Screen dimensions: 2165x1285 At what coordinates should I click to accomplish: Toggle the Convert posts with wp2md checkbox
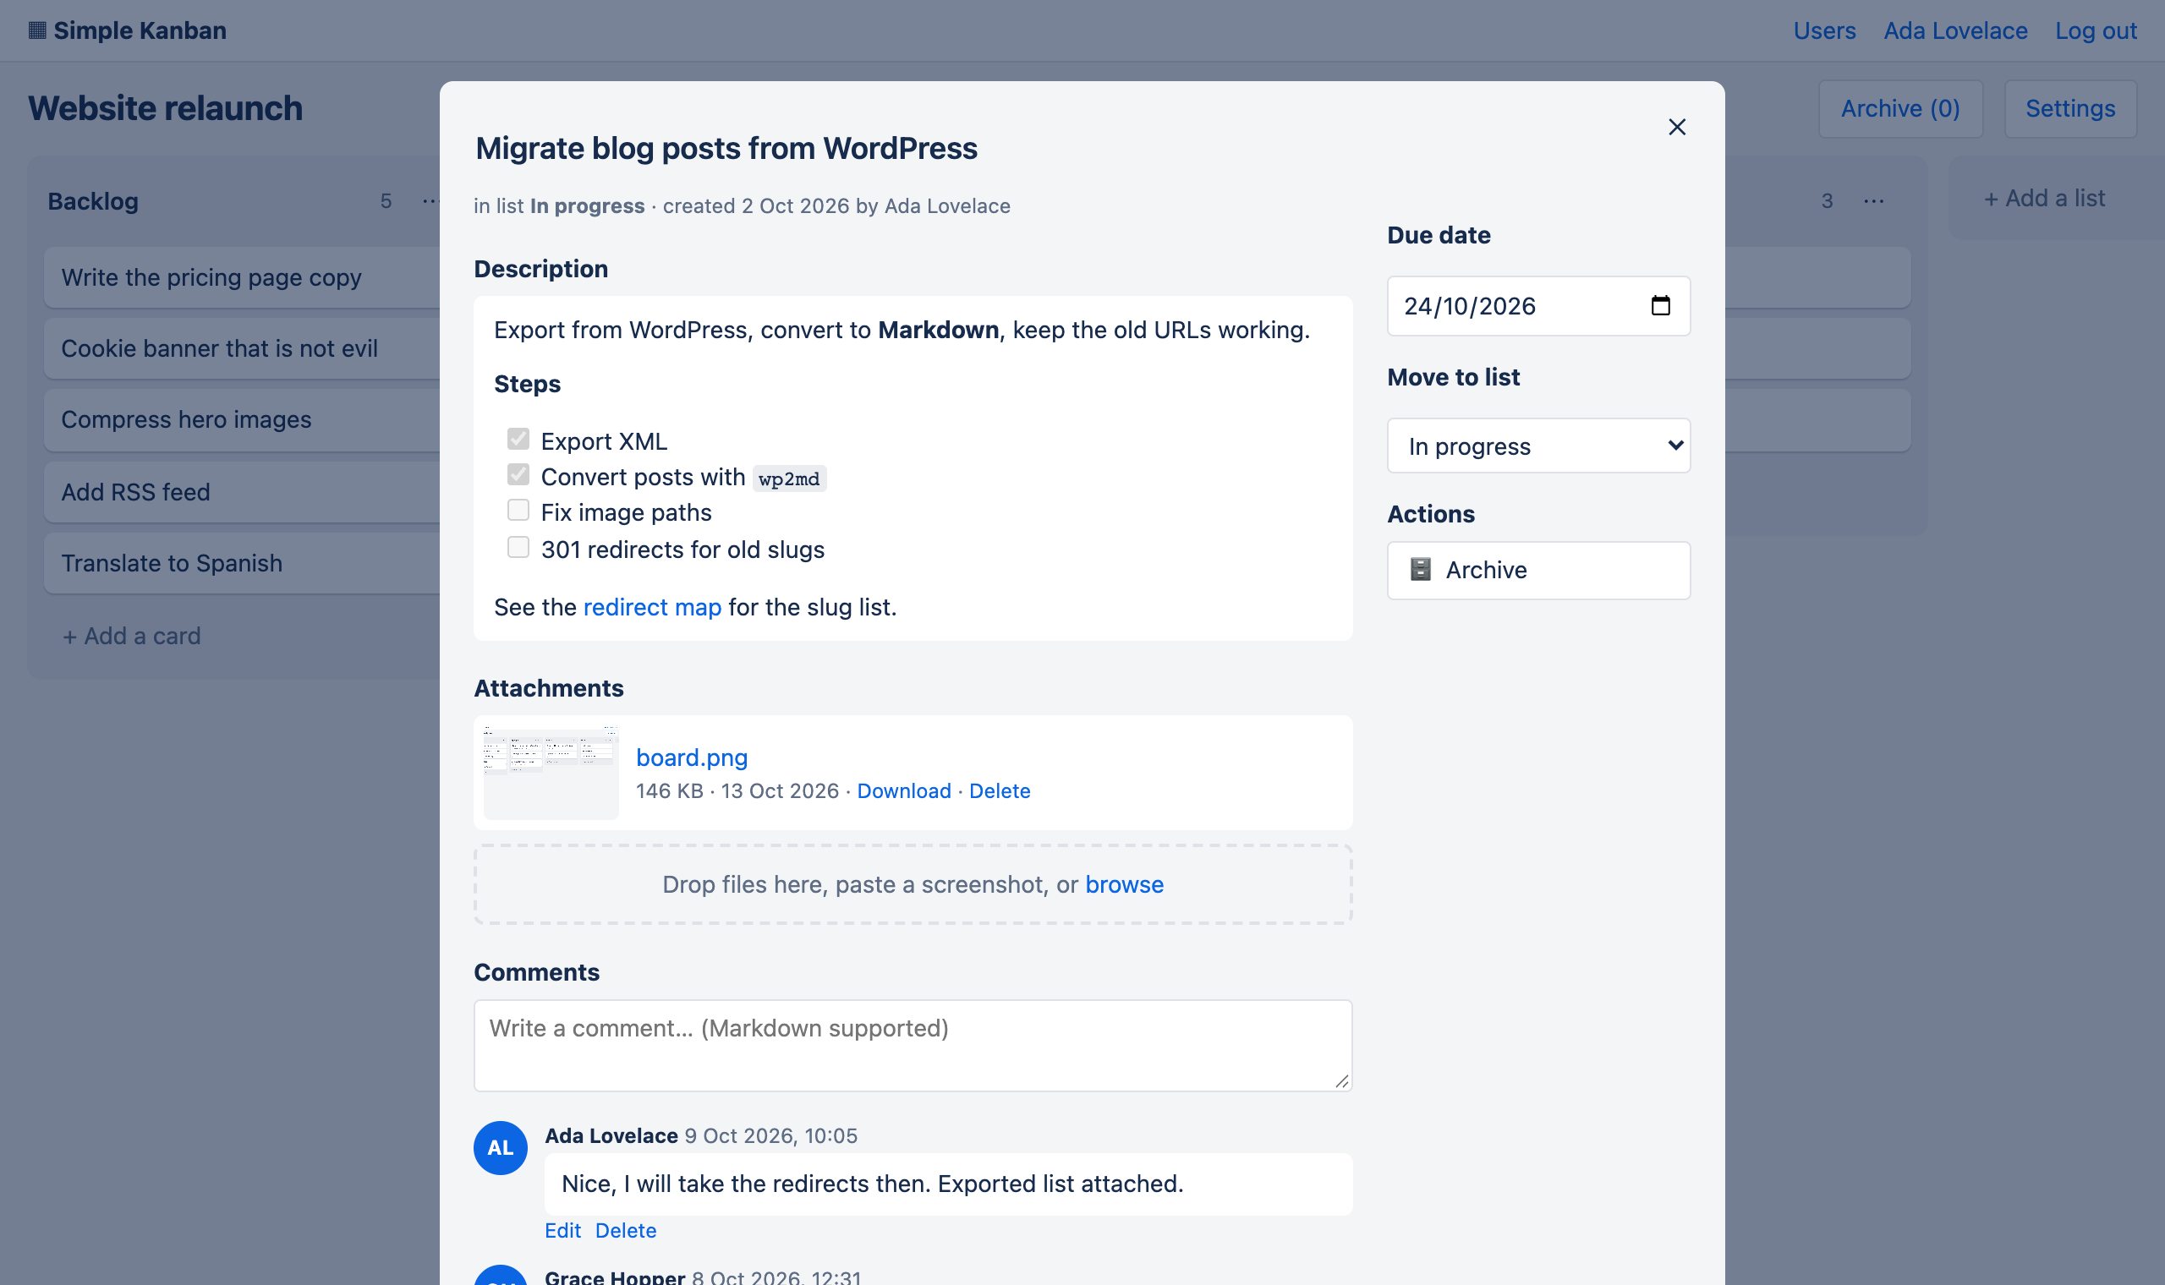tap(518, 474)
